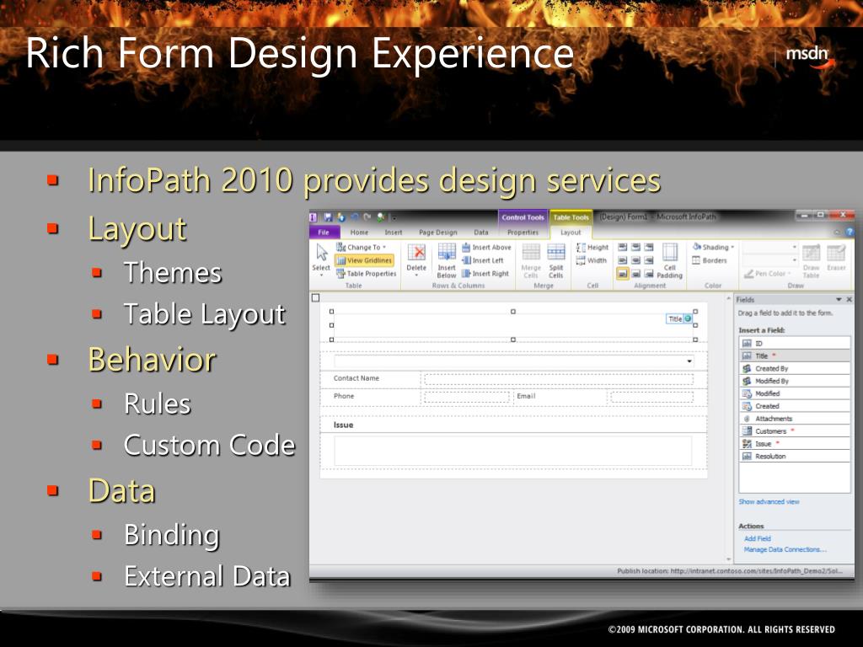Switch to the Properties tab

(x=523, y=233)
